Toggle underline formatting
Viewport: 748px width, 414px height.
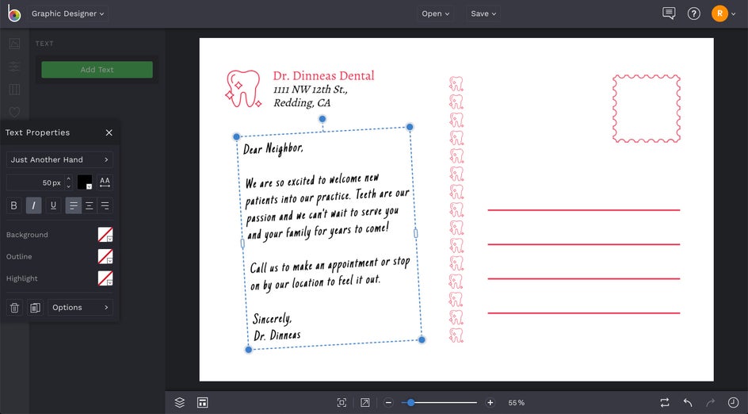click(53, 205)
